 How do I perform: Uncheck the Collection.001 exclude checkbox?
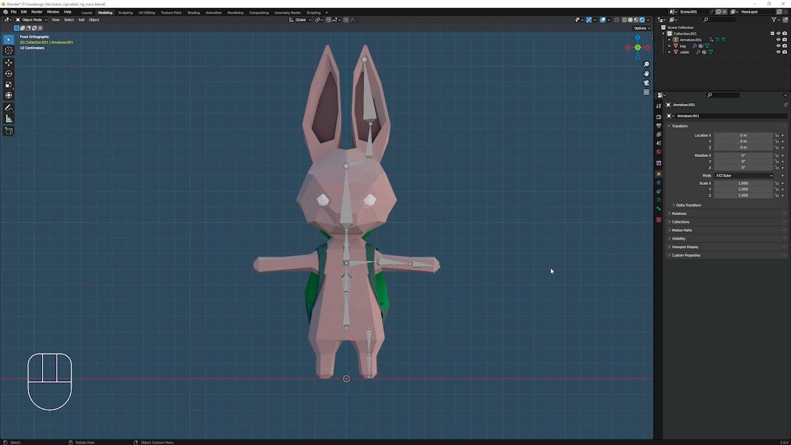(772, 33)
